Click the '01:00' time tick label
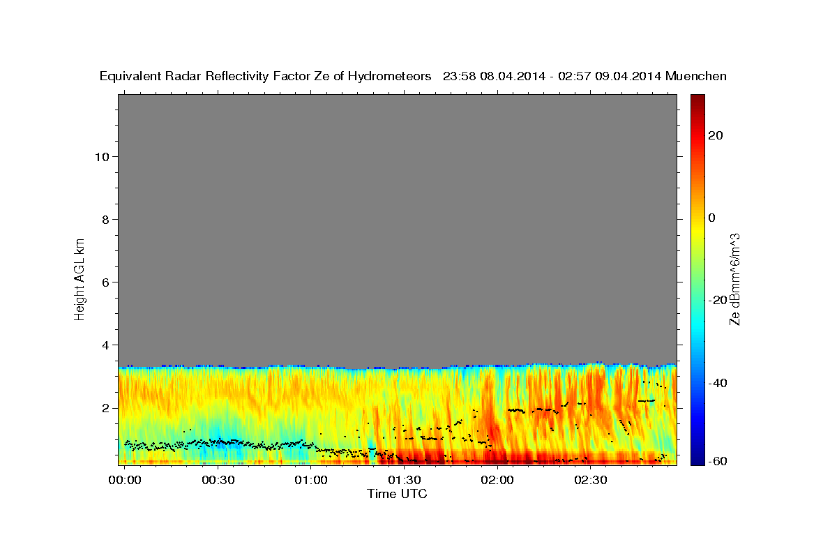Viewport: 837px width, 558px height. coord(311,480)
